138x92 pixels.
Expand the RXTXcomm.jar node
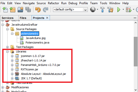pyautogui.click(x=12, y=69)
